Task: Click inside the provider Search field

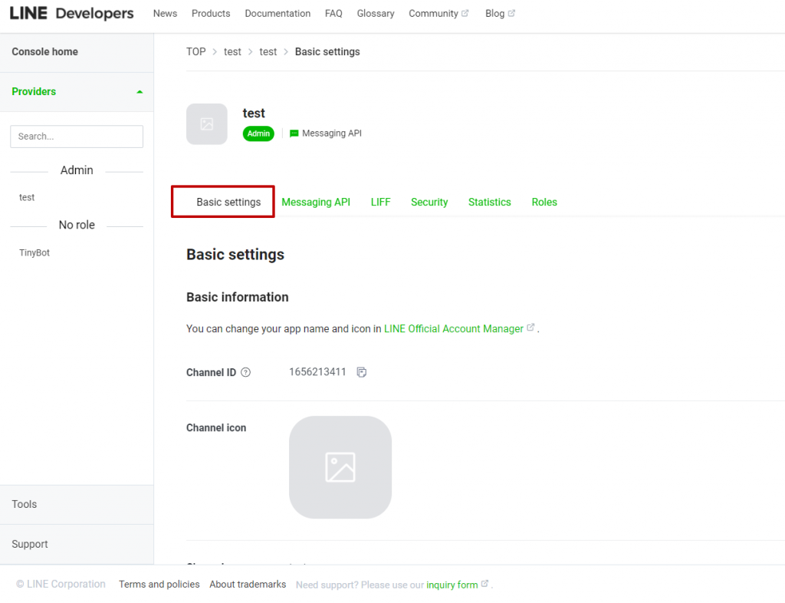Action: pyautogui.click(x=77, y=136)
